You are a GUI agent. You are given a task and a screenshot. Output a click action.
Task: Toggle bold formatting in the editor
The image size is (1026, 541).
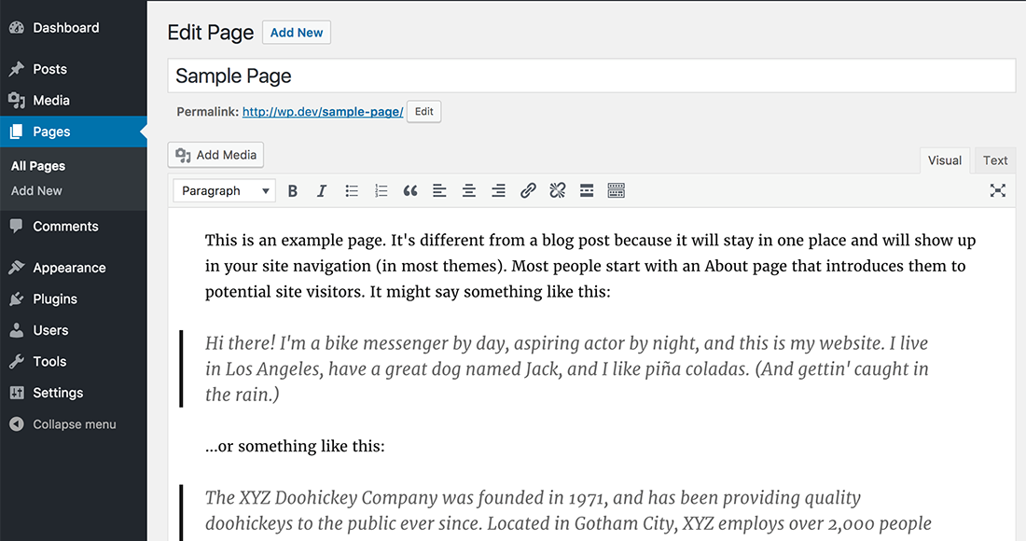292,190
